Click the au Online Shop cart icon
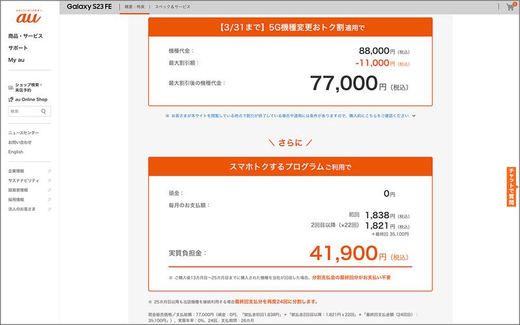The height and width of the screenshot is (325, 520). (10, 99)
